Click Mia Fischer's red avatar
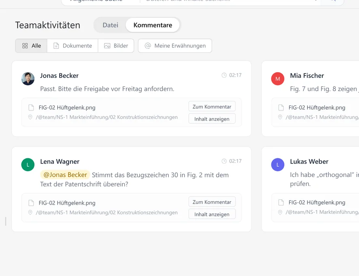The image size is (359, 276). pos(278,79)
